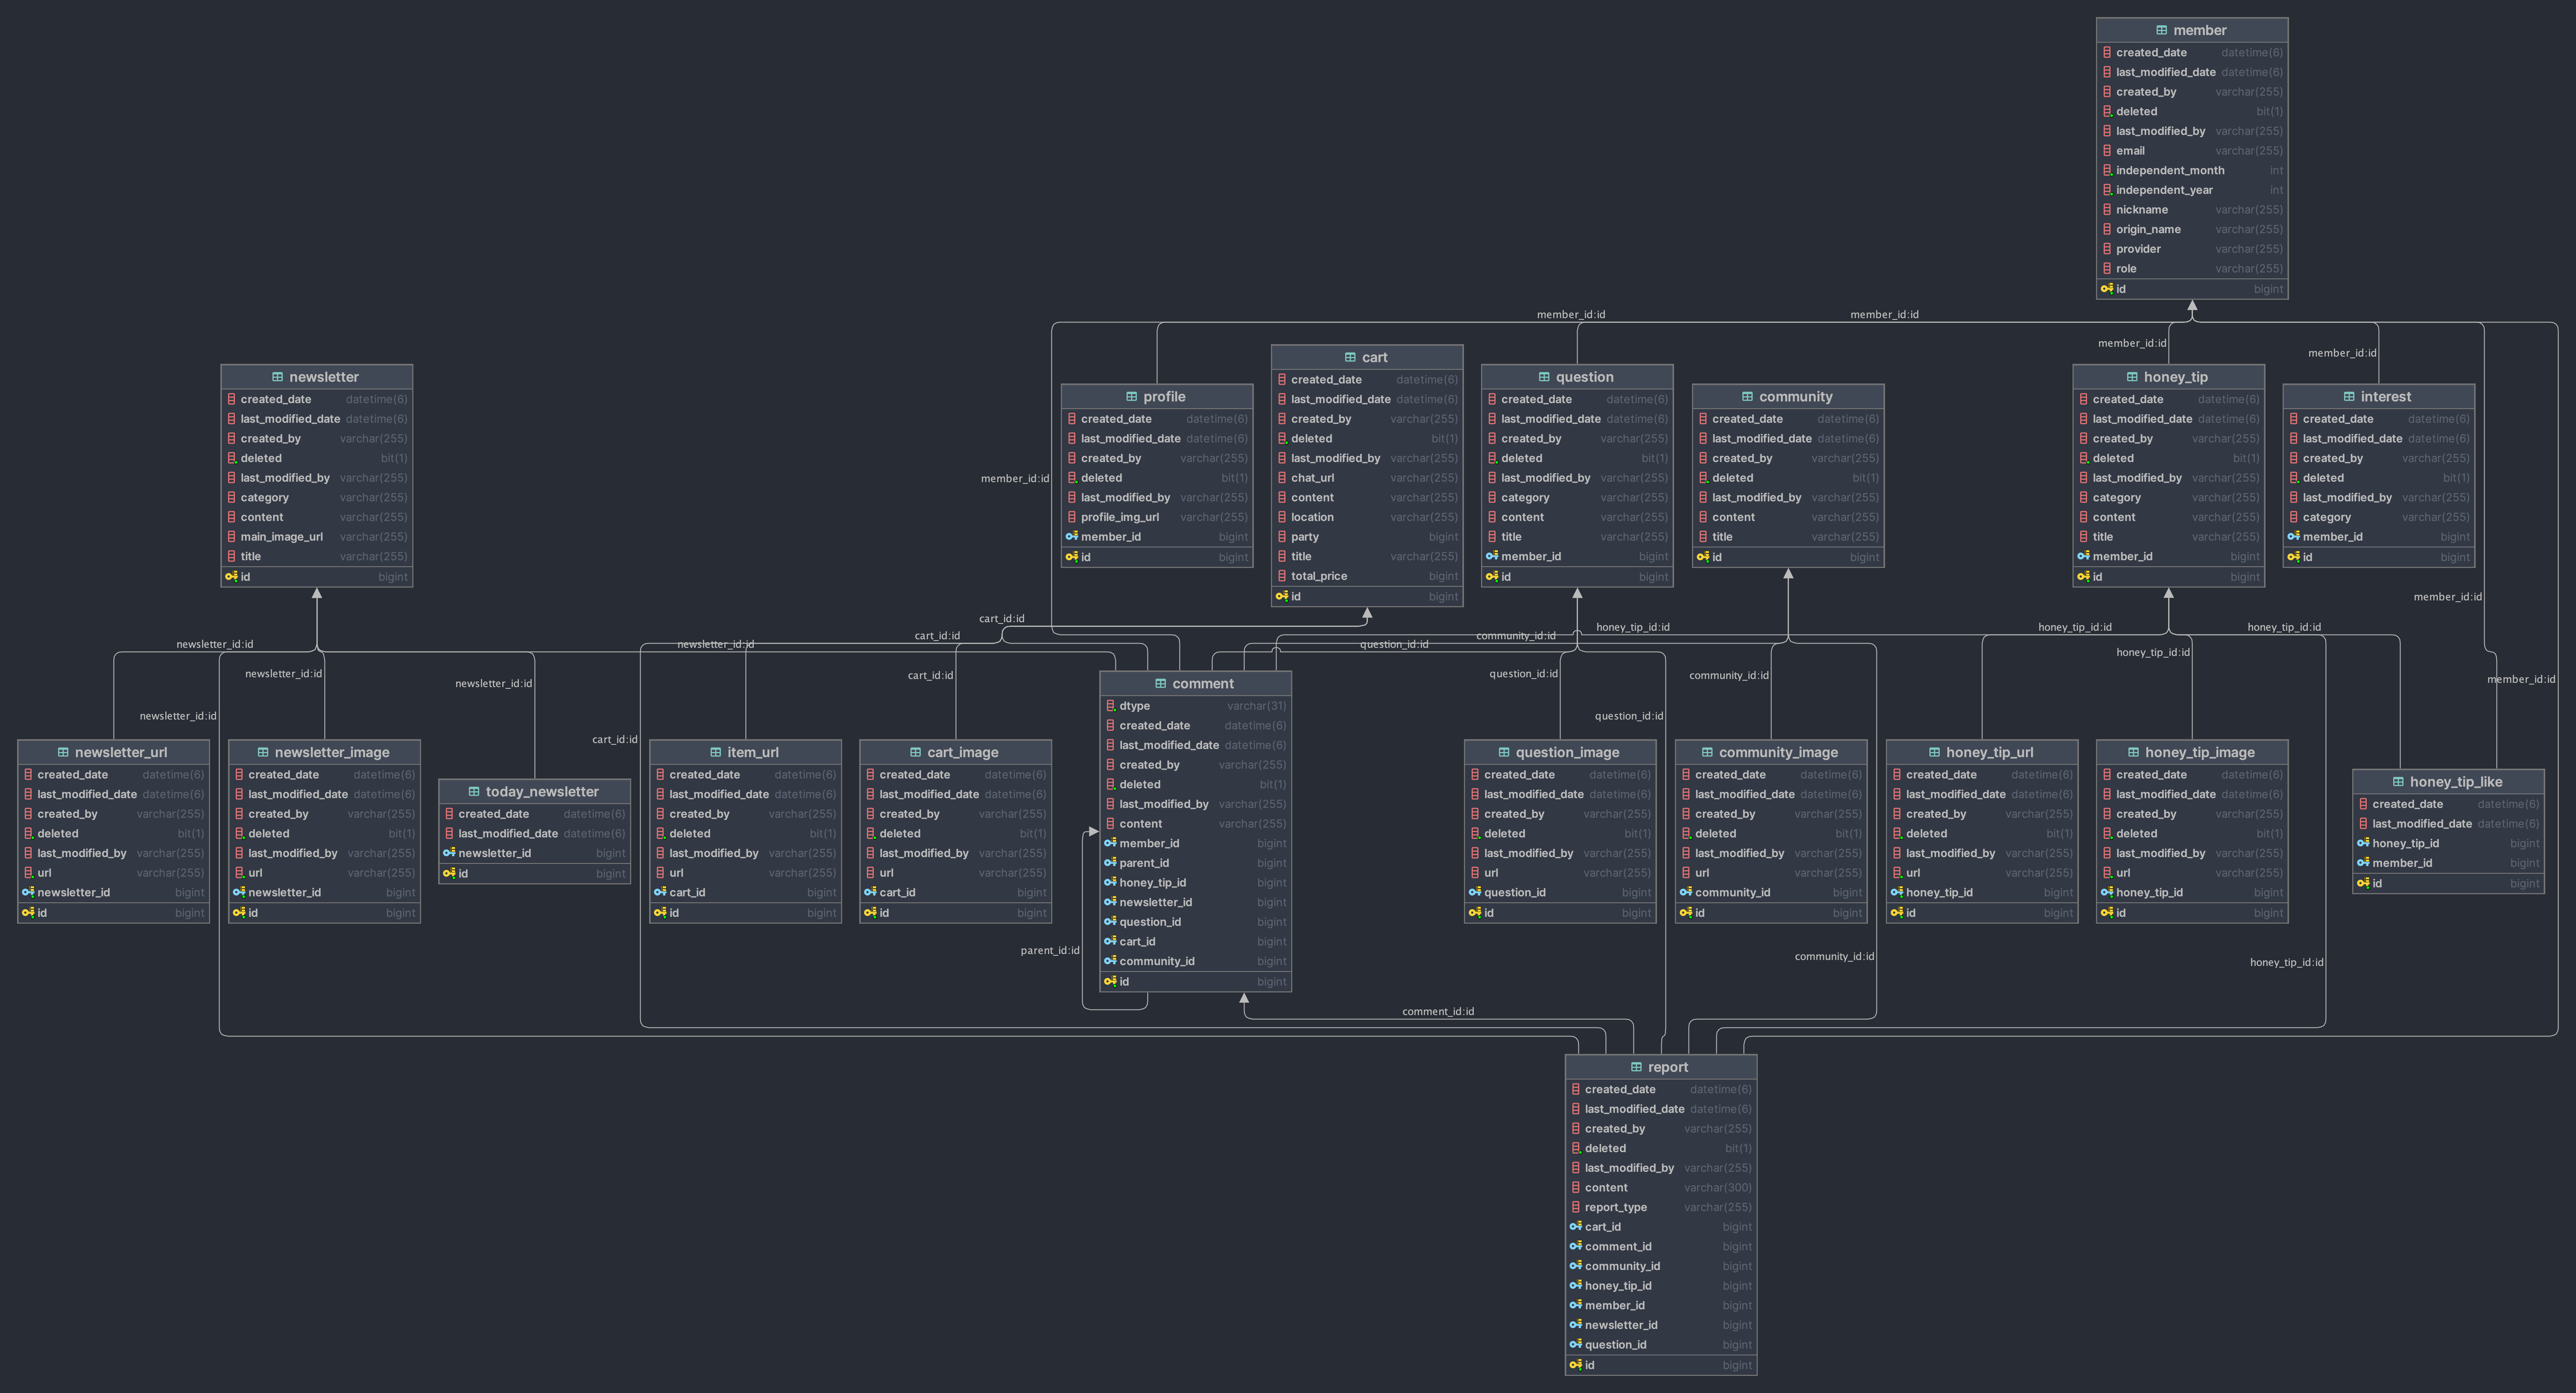Click the table icon in the community_image header
Viewport: 2576px width, 1393px height.
(x=1707, y=753)
